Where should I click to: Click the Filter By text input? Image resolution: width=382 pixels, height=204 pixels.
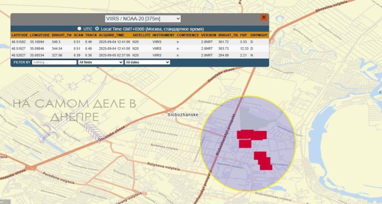point(55,63)
